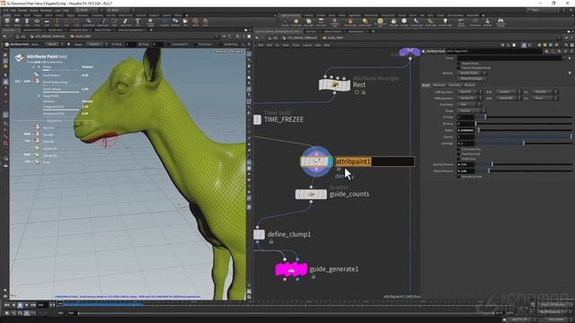Screen dimensions: 575x323
Task: Switch to the Symmetry tab
Action: coord(455,85)
